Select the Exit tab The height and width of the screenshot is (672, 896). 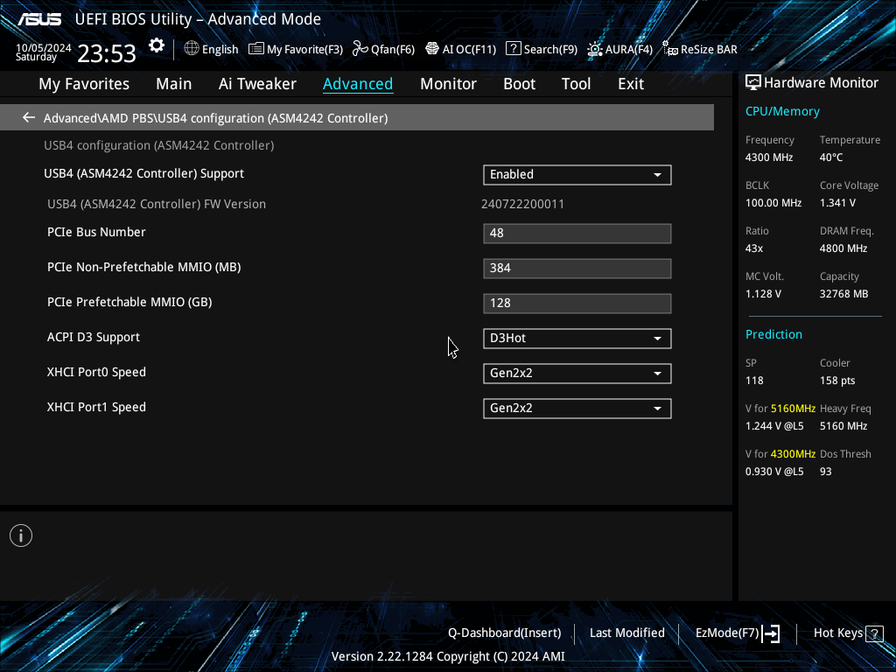[x=631, y=84]
